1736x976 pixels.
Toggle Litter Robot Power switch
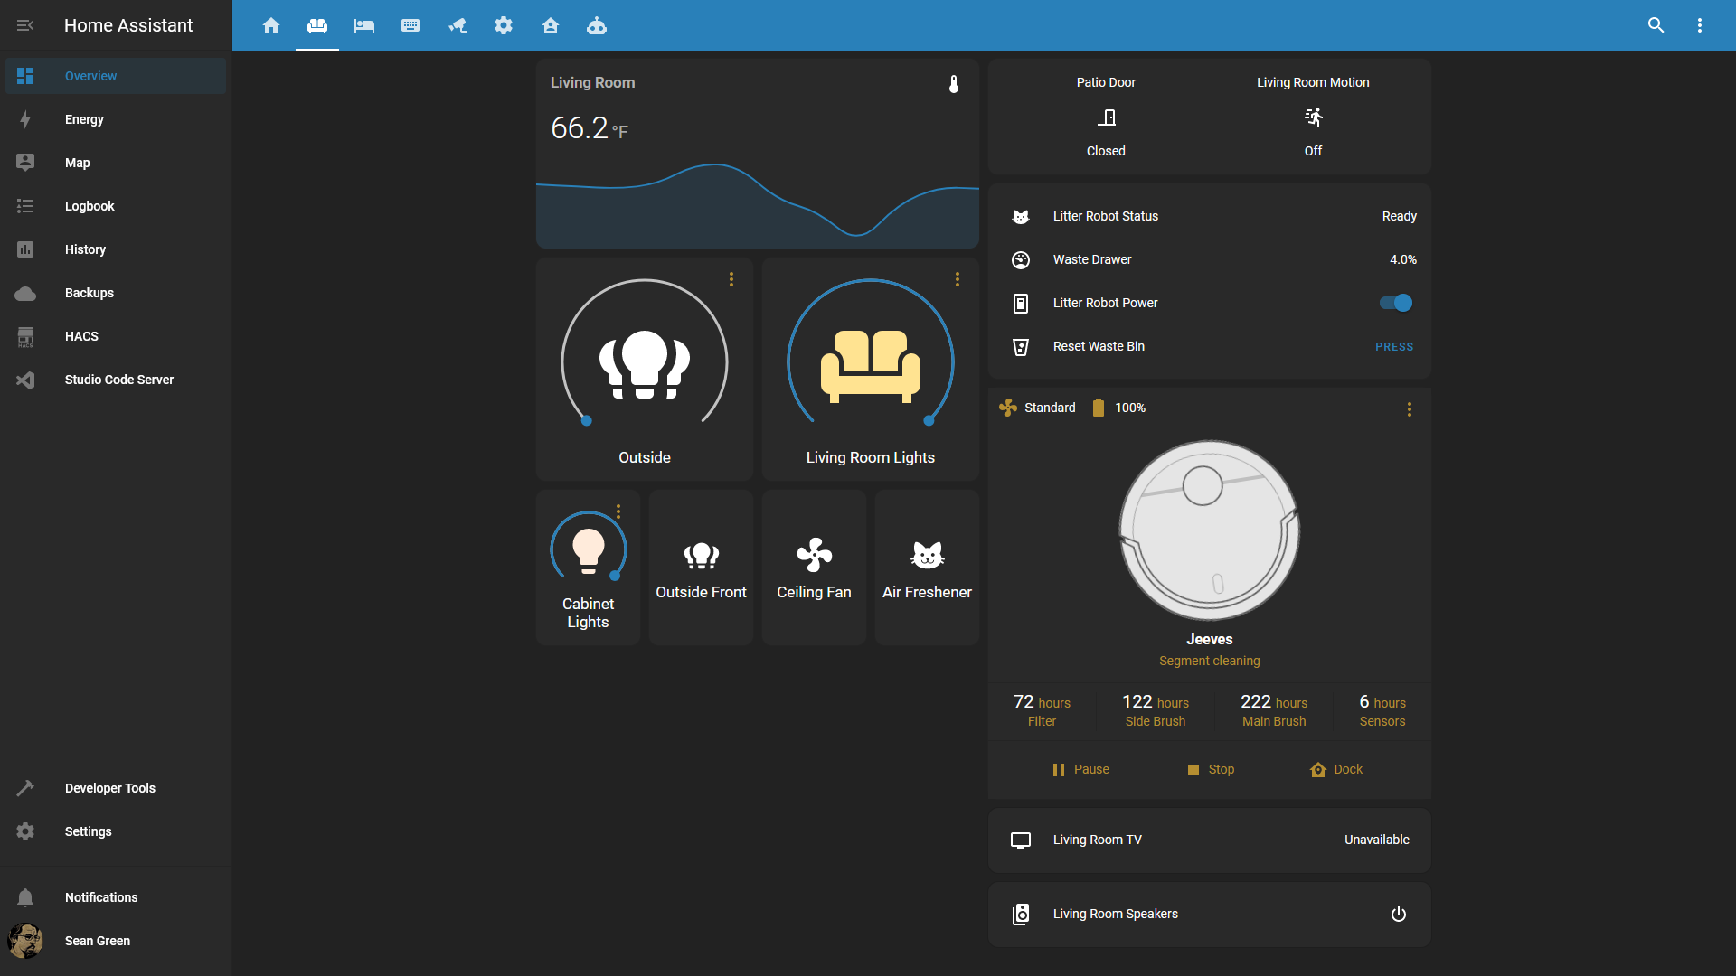click(x=1396, y=303)
